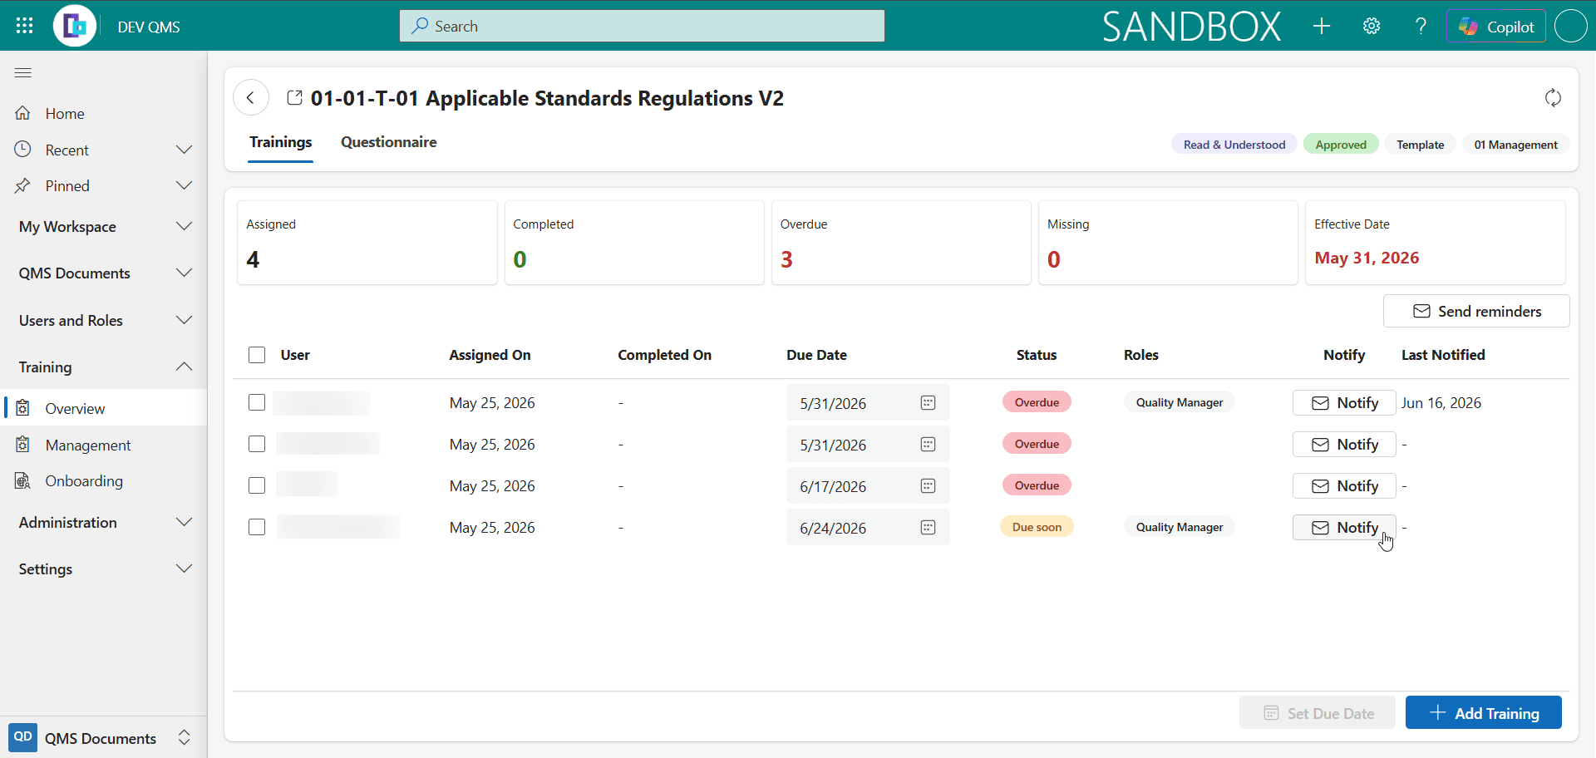Click the plus icon in top bar

click(x=1322, y=26)
